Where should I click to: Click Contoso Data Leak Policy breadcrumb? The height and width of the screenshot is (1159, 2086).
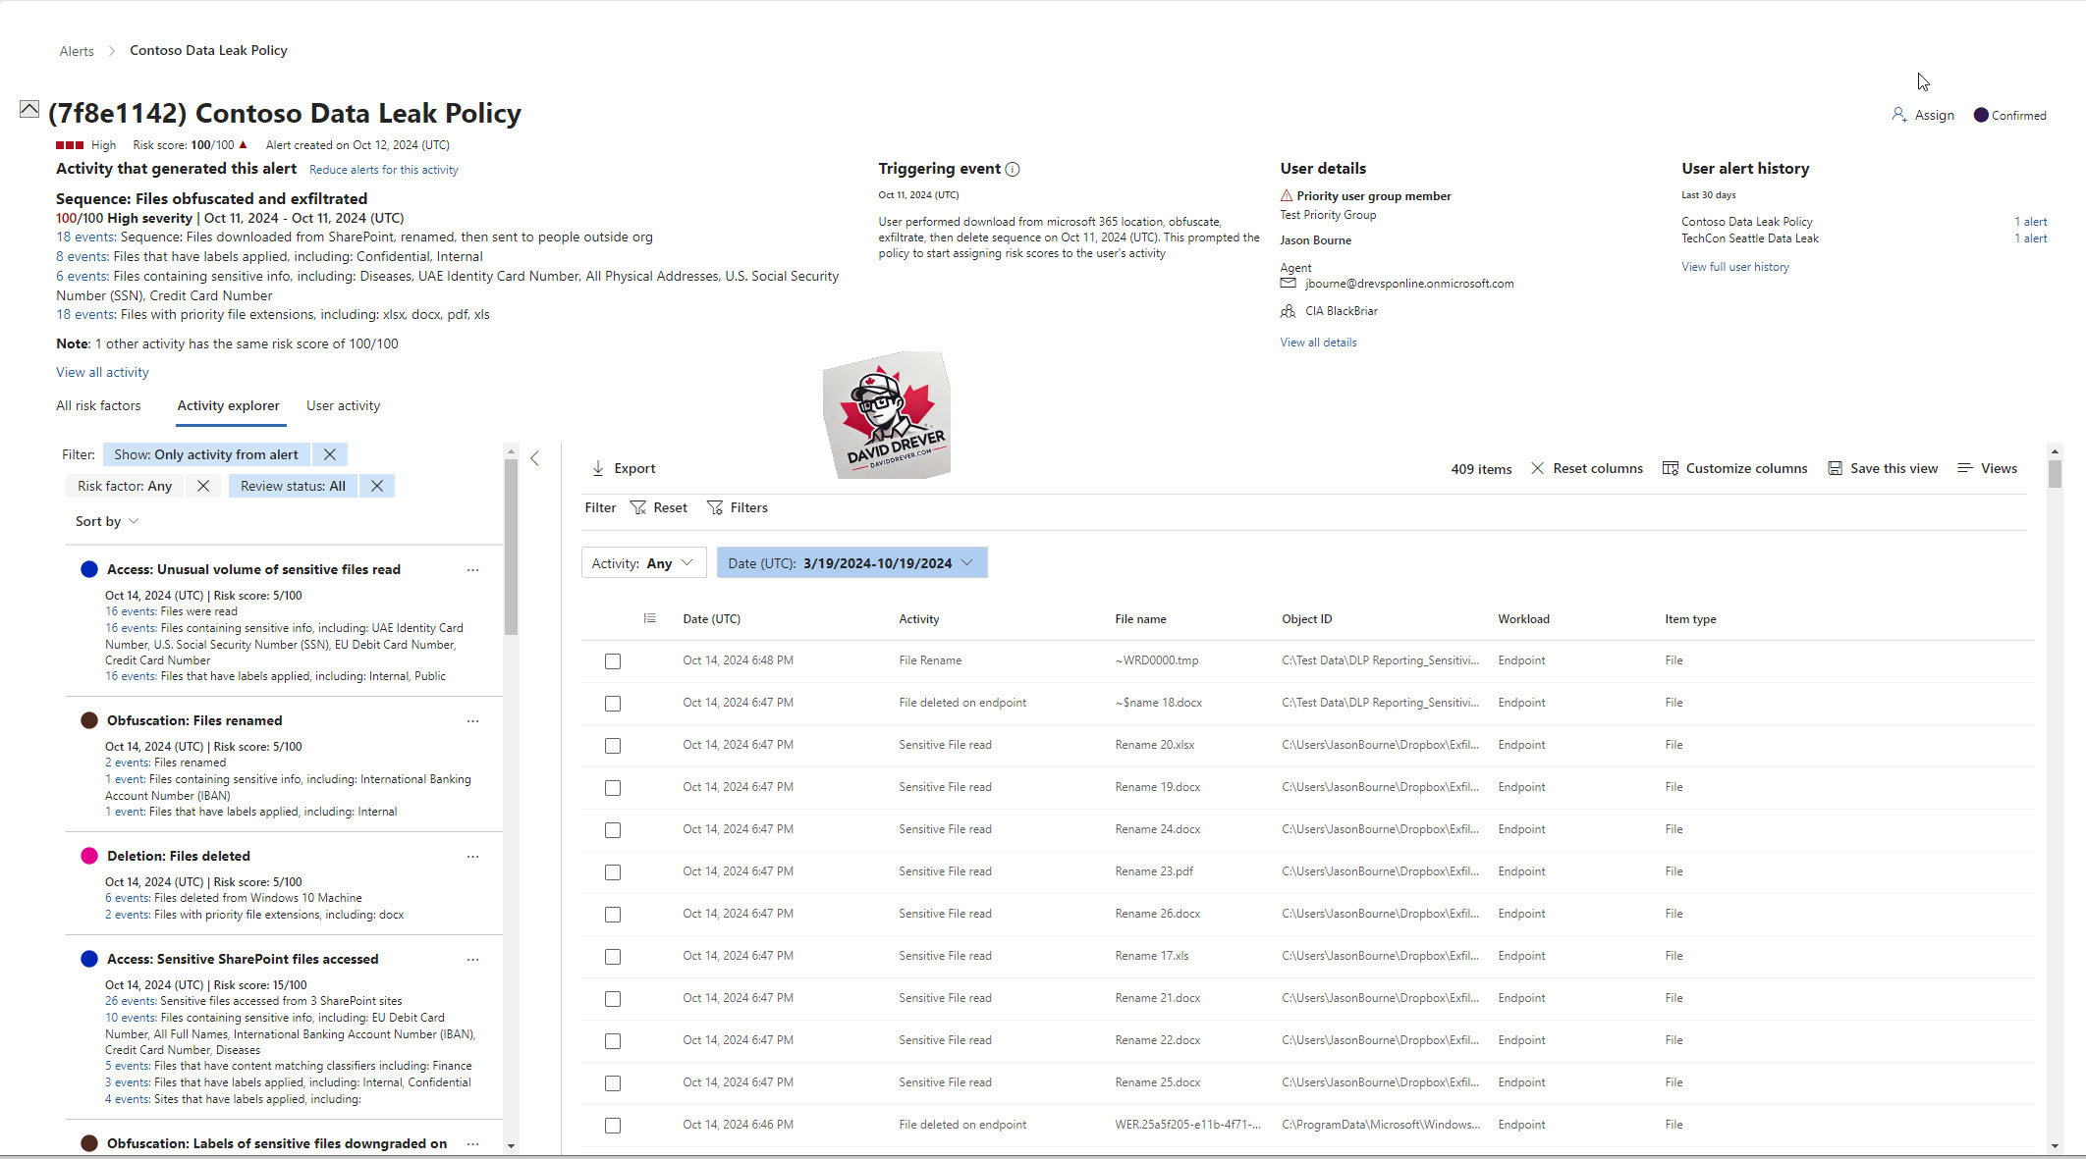click(x=208, y=50)
